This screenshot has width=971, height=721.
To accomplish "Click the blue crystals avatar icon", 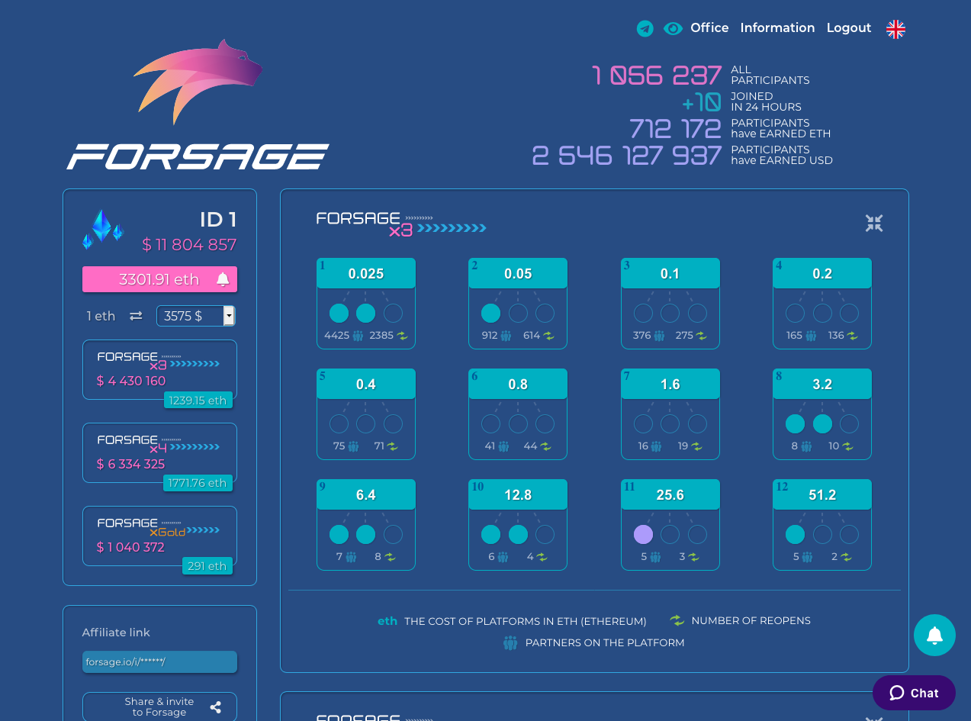I will [103, 229].
